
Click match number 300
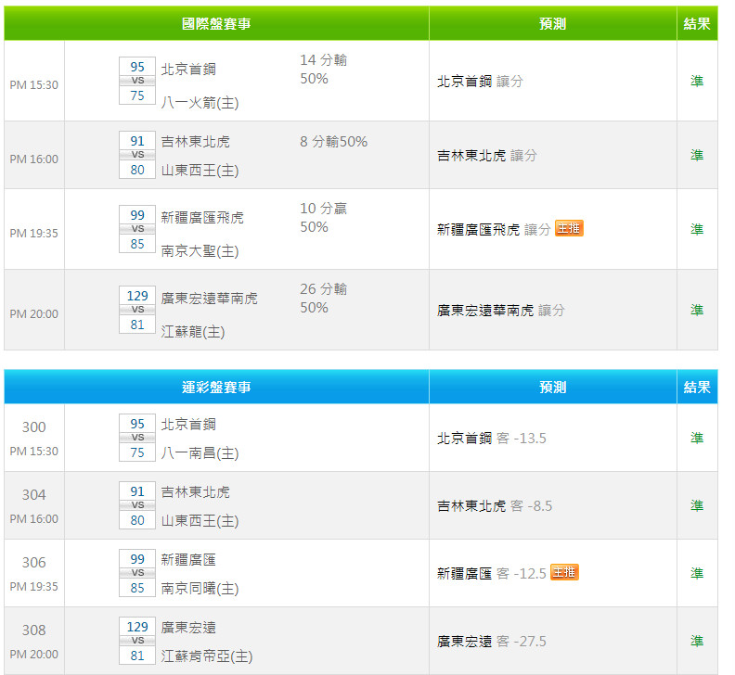34,427
